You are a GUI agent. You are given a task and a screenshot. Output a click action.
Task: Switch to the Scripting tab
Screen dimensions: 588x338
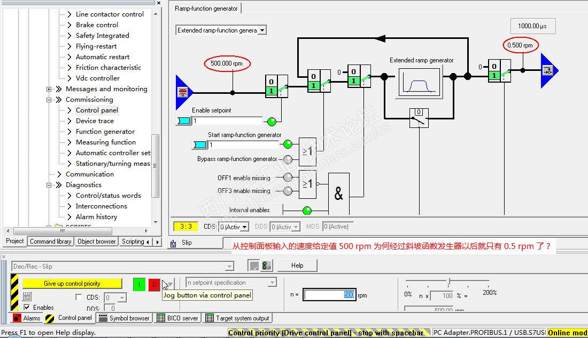133,242
